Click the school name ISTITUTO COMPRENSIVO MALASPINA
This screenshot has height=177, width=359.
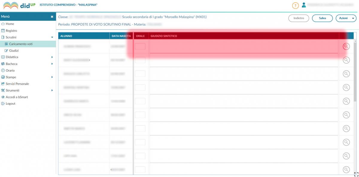[69, 5]
